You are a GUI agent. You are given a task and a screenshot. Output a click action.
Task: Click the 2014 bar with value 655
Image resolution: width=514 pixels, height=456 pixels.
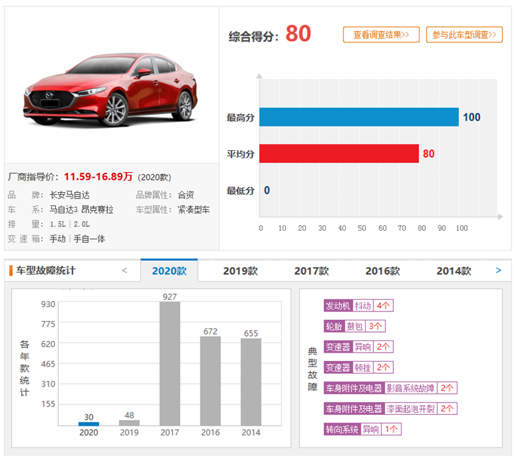(x=251, y=382)
